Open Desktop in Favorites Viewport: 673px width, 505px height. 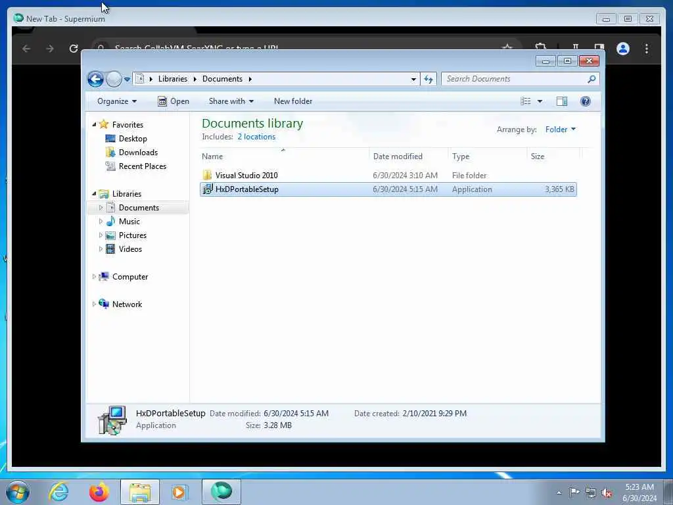pos(133,139)
